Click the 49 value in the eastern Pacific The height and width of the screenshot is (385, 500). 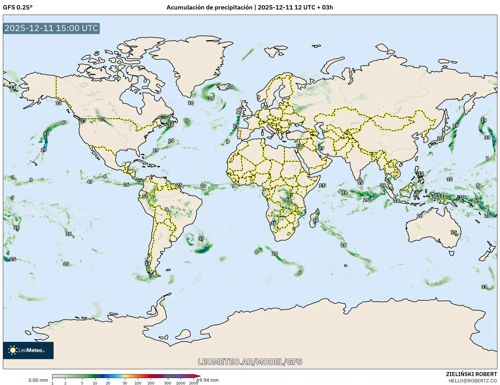coord(90,181)
